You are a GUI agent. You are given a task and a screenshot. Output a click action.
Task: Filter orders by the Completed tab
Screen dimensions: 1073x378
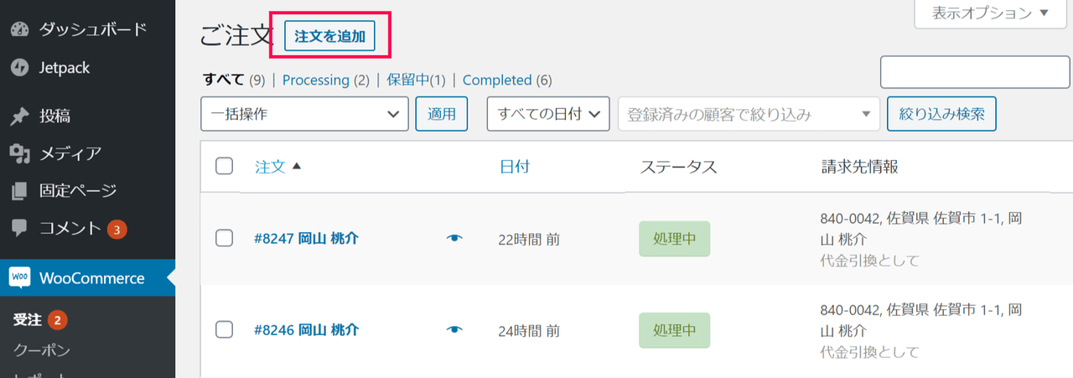(x=497, y=80)
